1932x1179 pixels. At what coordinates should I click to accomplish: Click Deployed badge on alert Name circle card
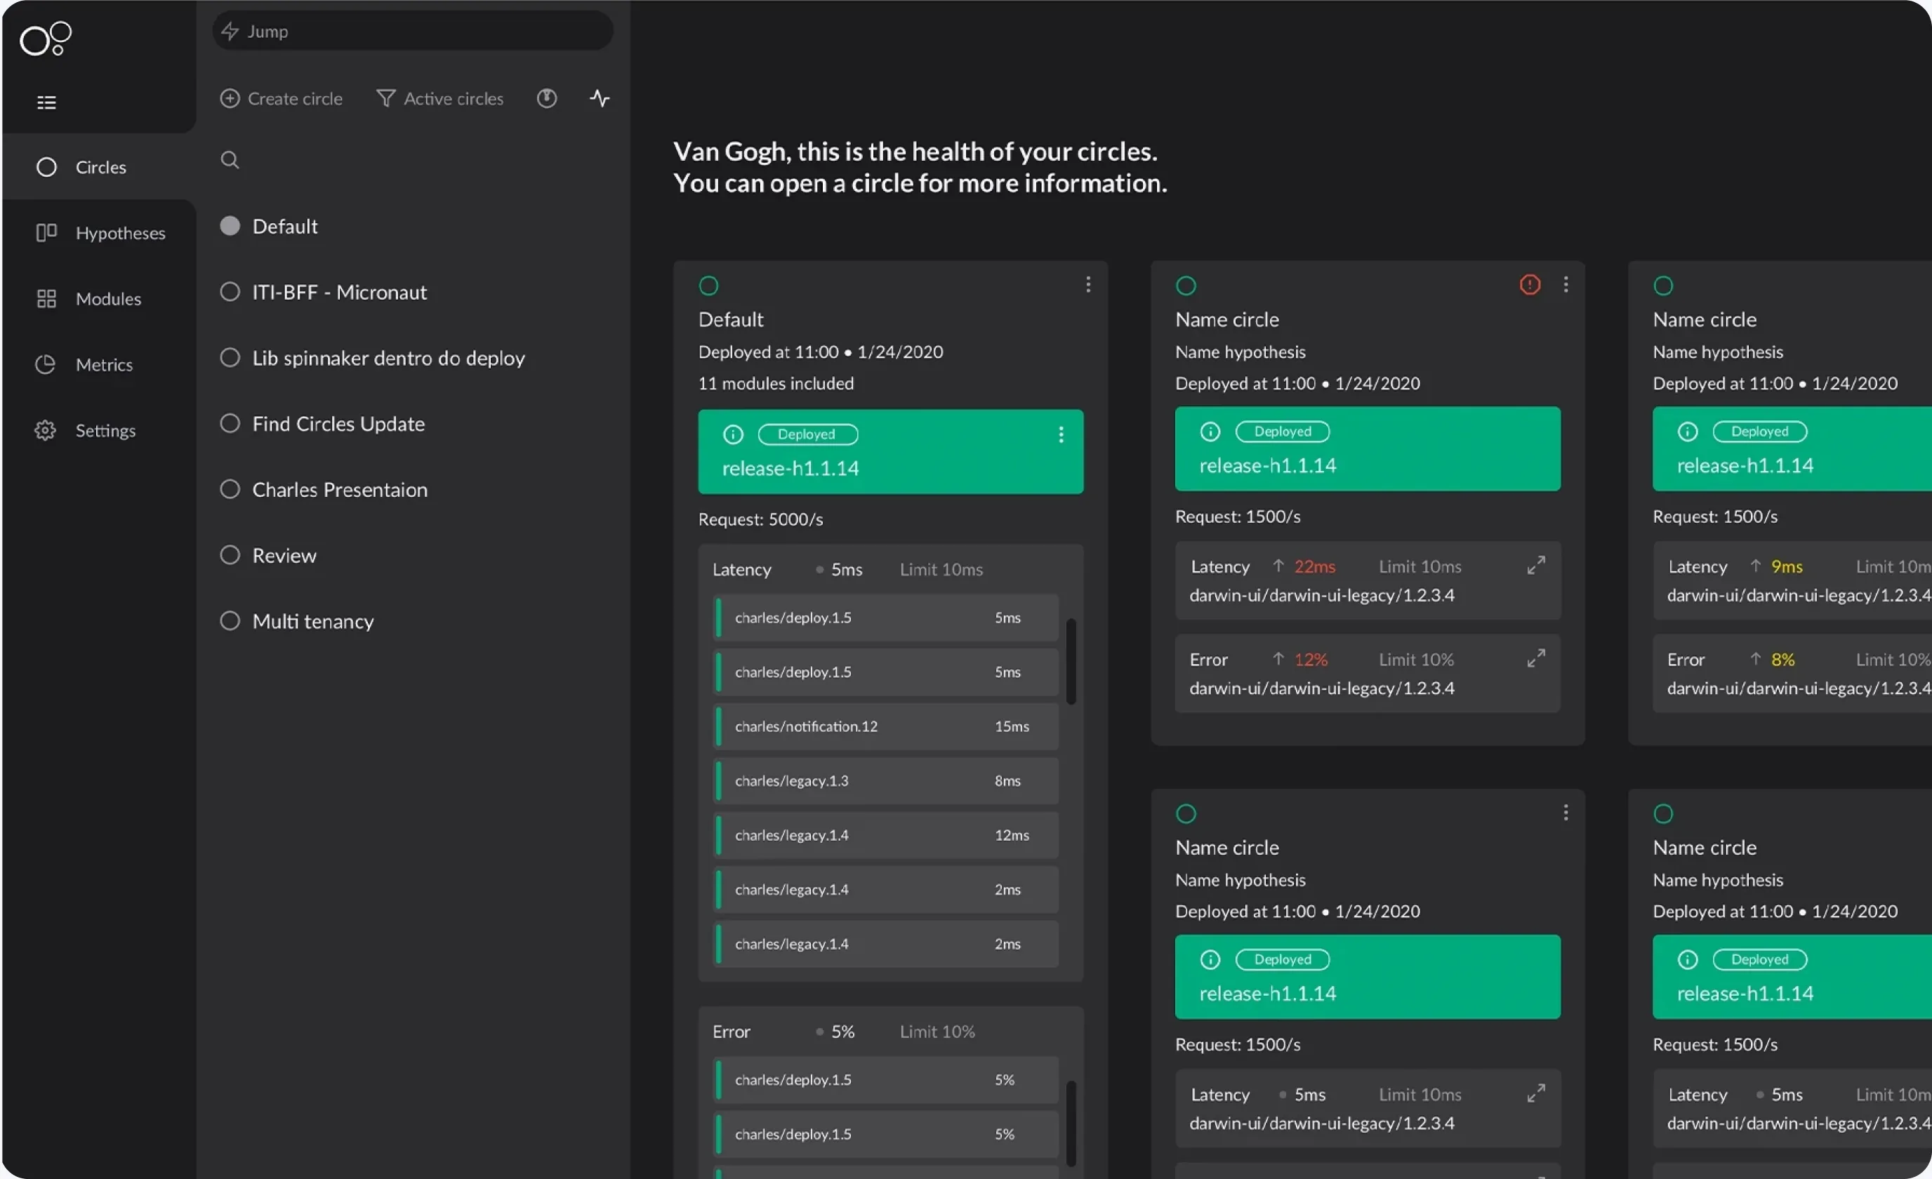tap(1283, 431)
